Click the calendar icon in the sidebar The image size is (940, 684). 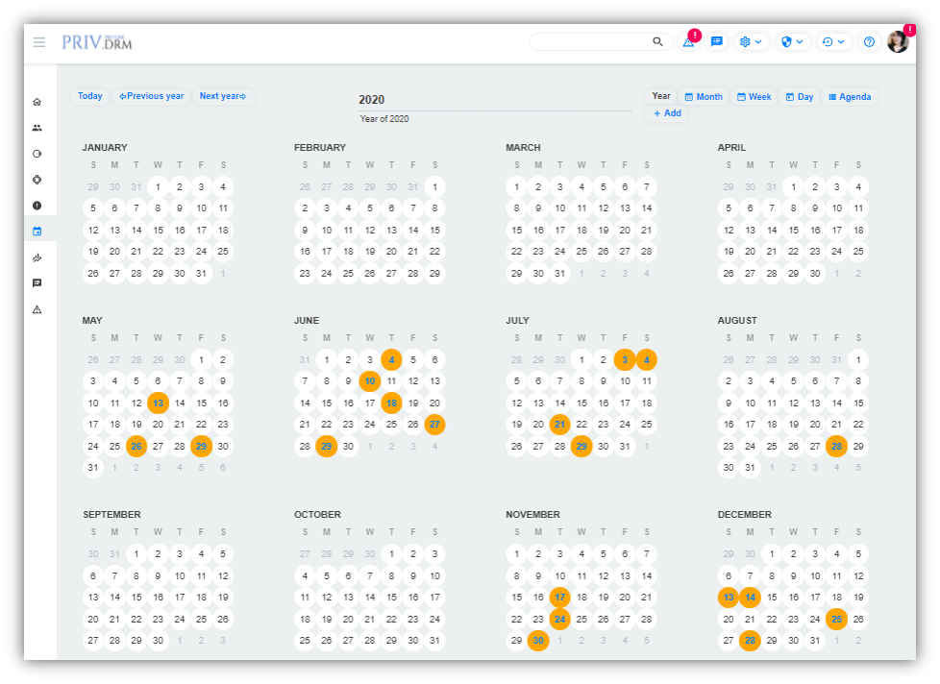pyautogui.click(x=37, y=232)
